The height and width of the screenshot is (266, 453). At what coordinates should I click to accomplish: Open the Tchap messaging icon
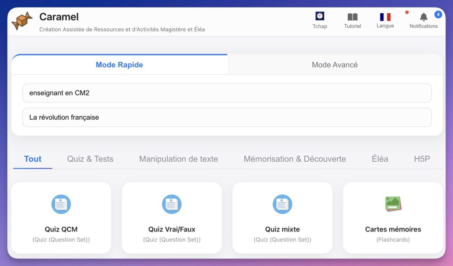[319, 16]
